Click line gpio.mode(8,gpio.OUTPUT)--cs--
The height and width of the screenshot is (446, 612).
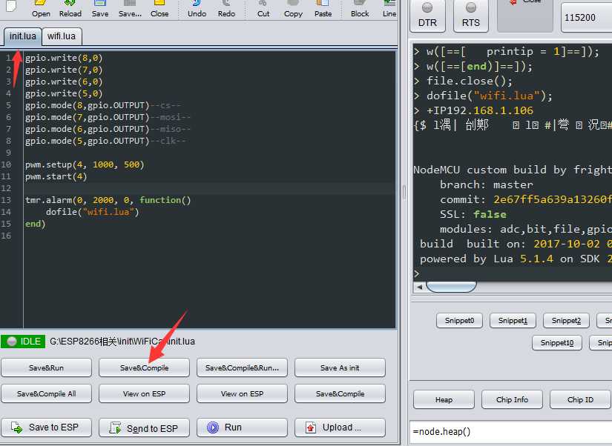click(103, 106)
